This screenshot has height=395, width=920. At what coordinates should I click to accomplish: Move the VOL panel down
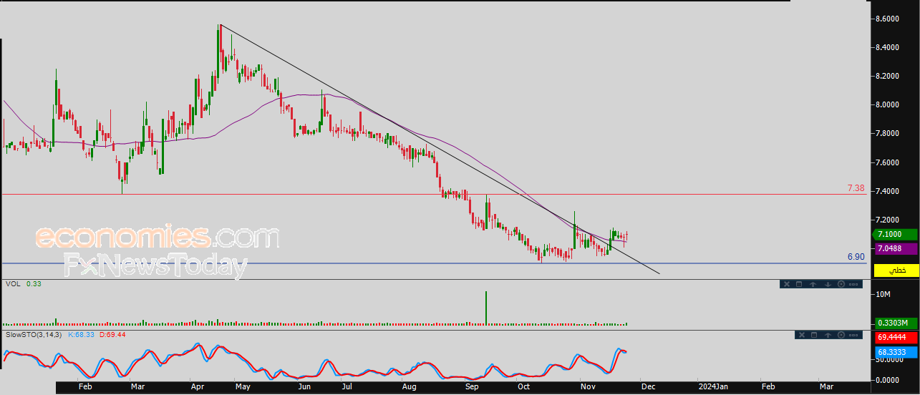828,284
